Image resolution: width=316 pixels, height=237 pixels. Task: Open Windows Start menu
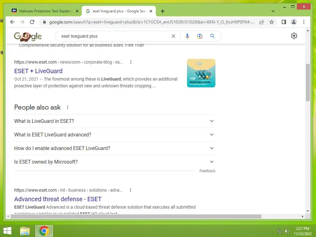(x=7, y=231)
